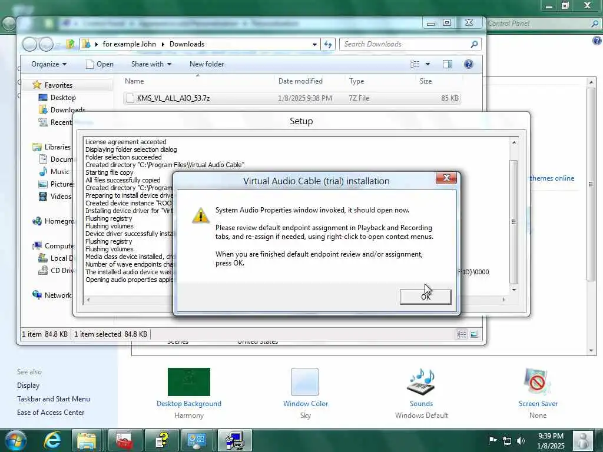Create a New folder from the toolbar
Image resolution: width=603 pixels, height=452 pixels.
tap(207, 64)
